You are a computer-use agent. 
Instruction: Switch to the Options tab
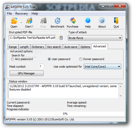pos(85,47)
